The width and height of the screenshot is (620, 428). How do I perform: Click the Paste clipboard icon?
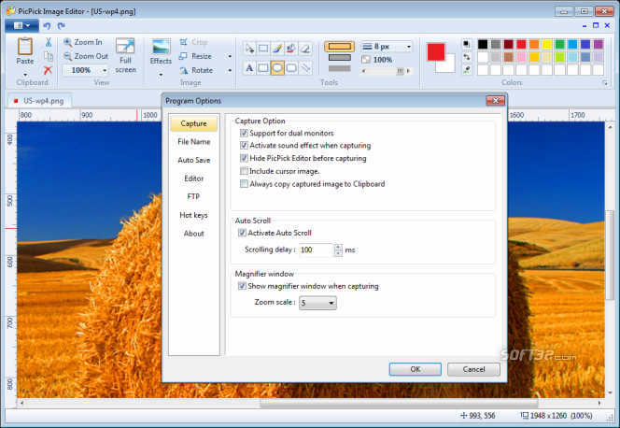click(24, 47)
